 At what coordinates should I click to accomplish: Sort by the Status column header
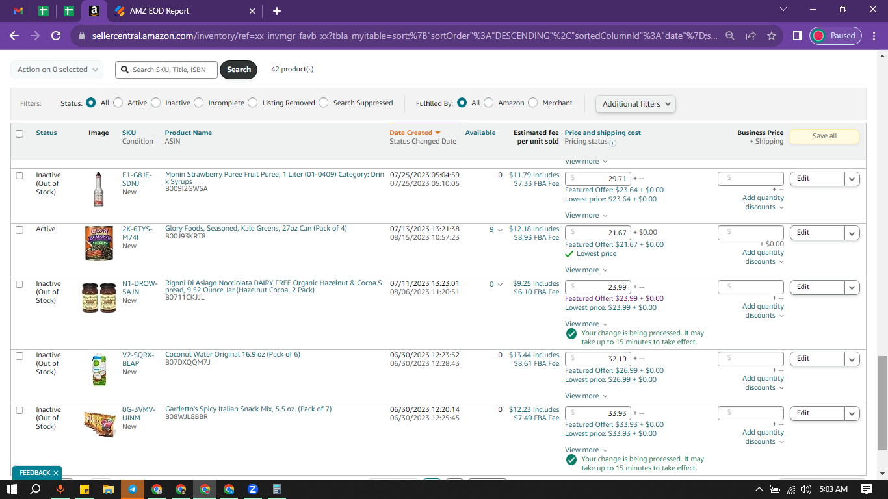tap(46, 133)
